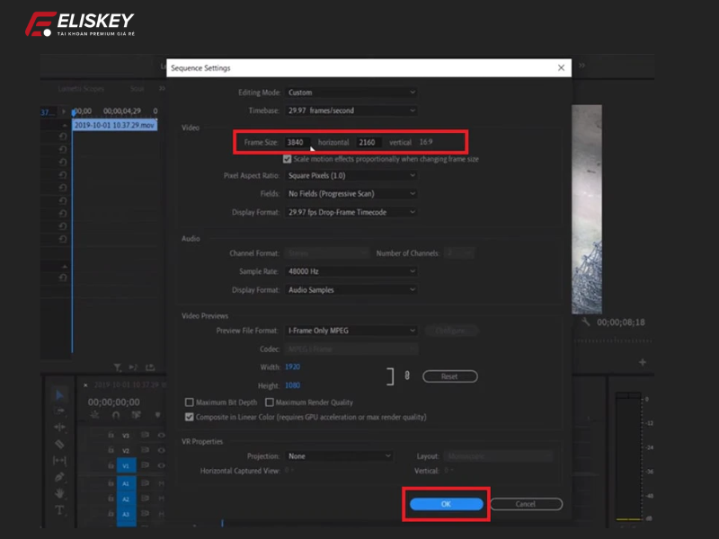
Task: Open the Preview File Format dropdown
Action: [x=351, y=330]
